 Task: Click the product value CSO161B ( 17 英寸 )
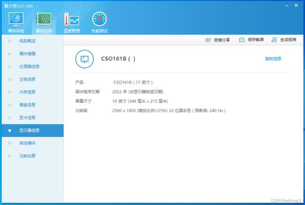click(133, 82)
